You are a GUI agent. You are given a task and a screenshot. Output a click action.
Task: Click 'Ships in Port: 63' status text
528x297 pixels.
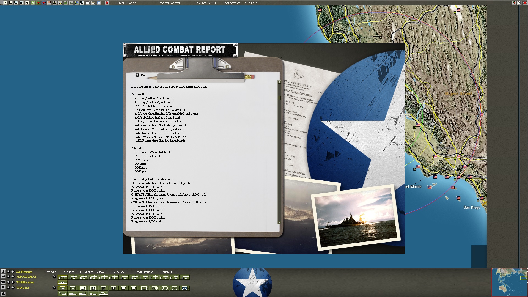[x=144, y=272]
